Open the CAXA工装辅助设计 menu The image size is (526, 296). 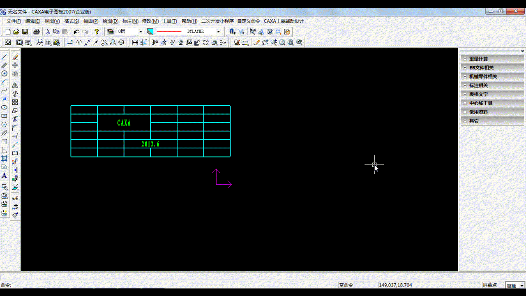pos(284,21)
